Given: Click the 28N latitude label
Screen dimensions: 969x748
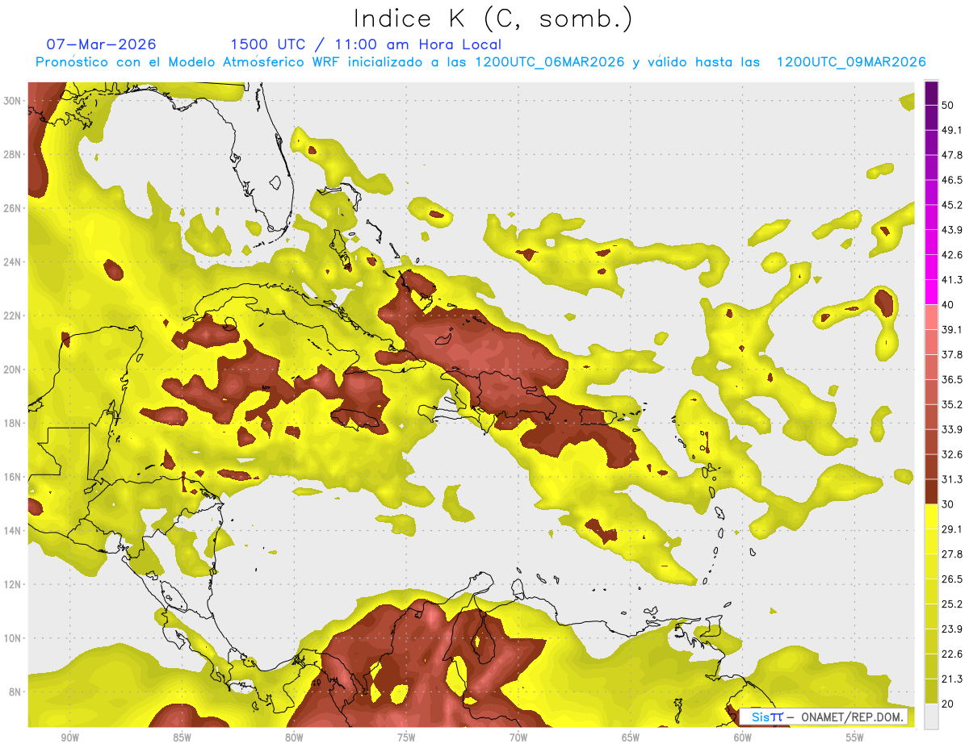Looking at the screenshot, I should click(x=12, y=154).
